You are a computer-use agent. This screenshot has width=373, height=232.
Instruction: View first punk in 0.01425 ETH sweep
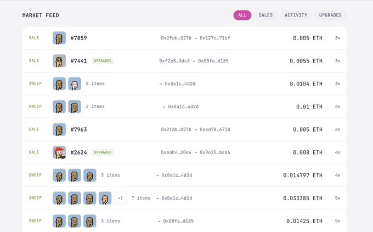tap(59, 221)
